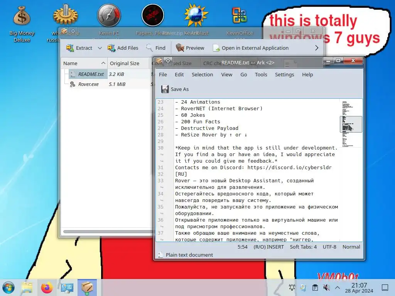Screen dimensions: 395x296
Task: Click the notifications bell tray icon
Action: click(292, 288)
